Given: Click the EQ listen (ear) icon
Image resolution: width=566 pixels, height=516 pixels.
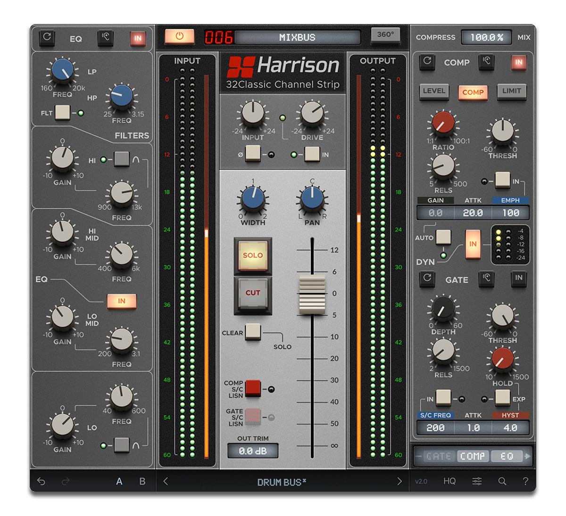Looking at the screenshot, I should click(106, 37).
